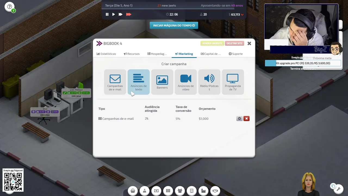Image resolution: width=348 pixels, height=196 pixels.
Task: Pause the e-mail campaign row
Action: (x=239, y=119)
